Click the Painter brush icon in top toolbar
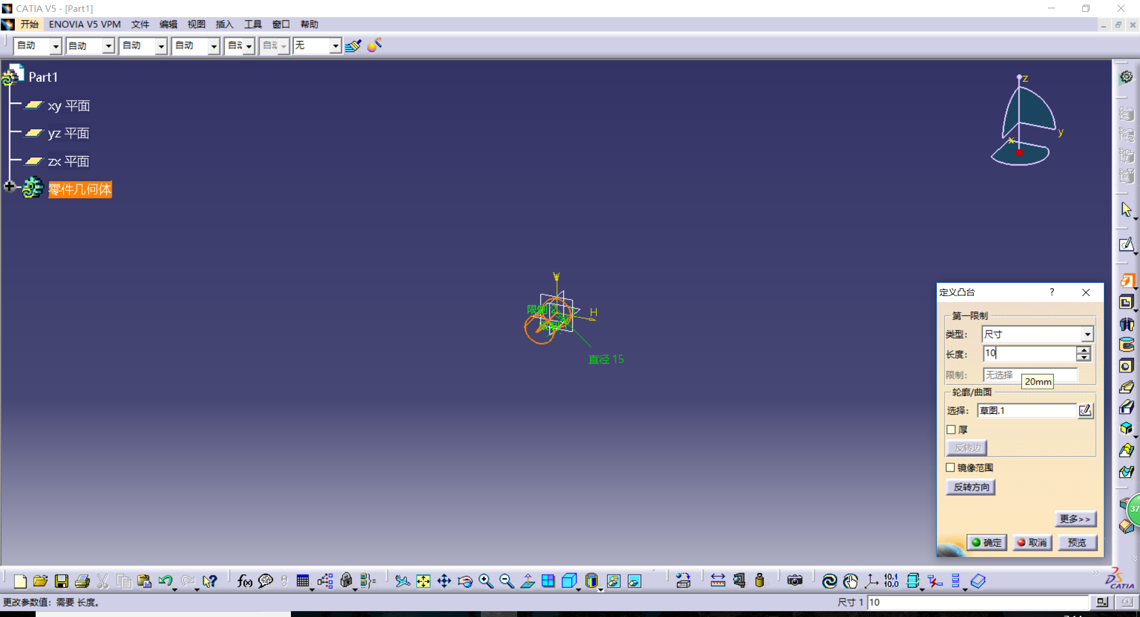 (x=353, y=46)
